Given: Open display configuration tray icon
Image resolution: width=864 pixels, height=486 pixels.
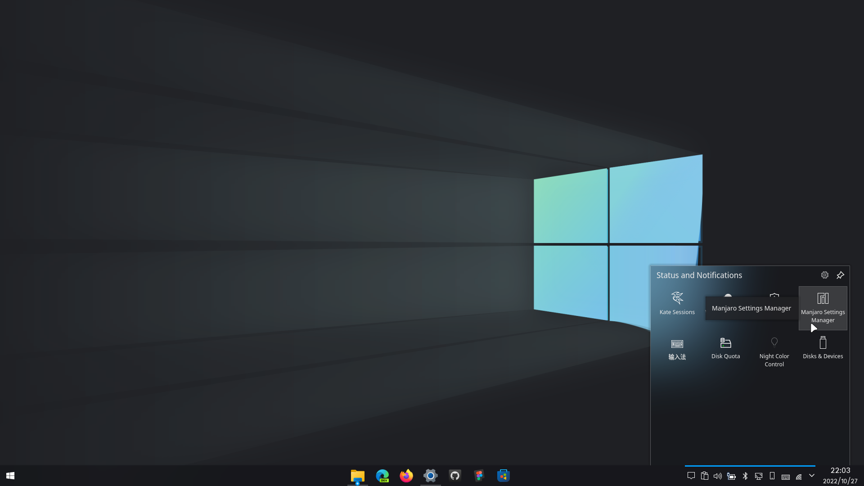Looking at the screenshot, I should 758,476.
